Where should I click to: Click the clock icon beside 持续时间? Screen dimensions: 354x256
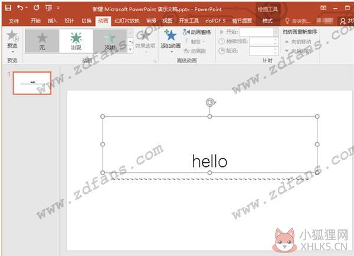pyautogui.click(x=222, y=41)
